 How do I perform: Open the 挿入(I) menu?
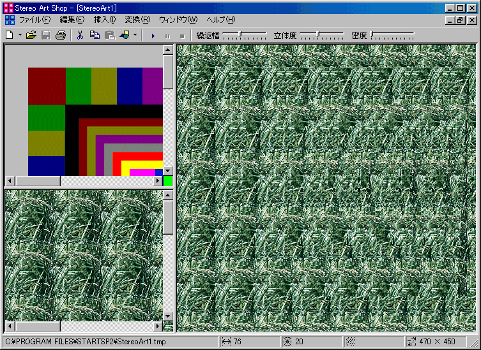(x=105, y=20)
